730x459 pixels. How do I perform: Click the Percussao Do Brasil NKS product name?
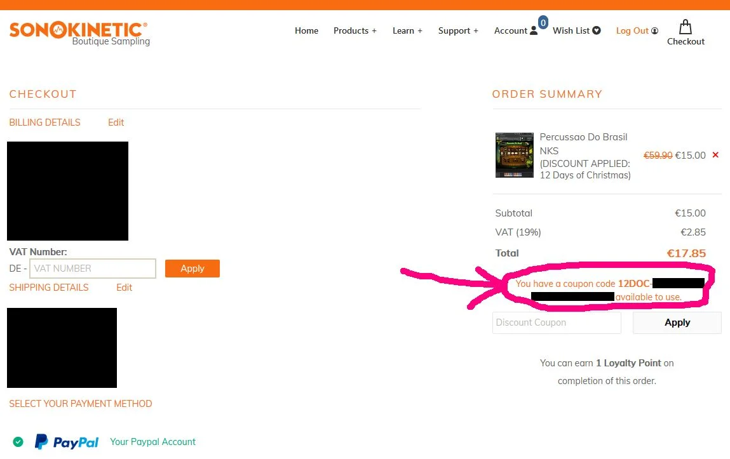pos(583,143)
